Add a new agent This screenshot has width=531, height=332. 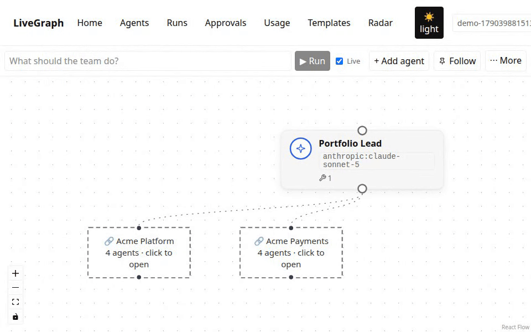[399, 61]
